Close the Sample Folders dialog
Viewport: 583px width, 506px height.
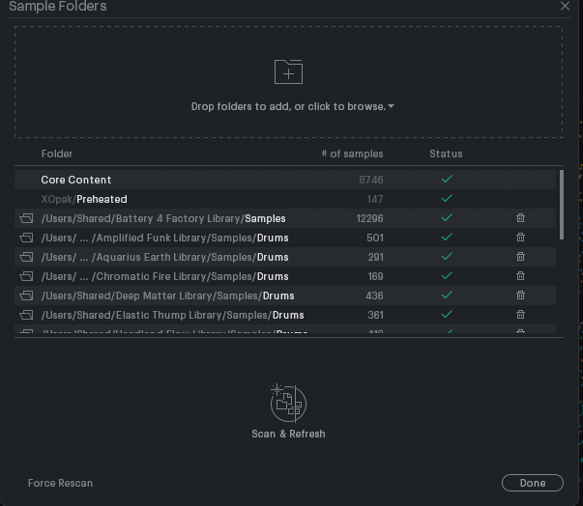pos(566,6)
